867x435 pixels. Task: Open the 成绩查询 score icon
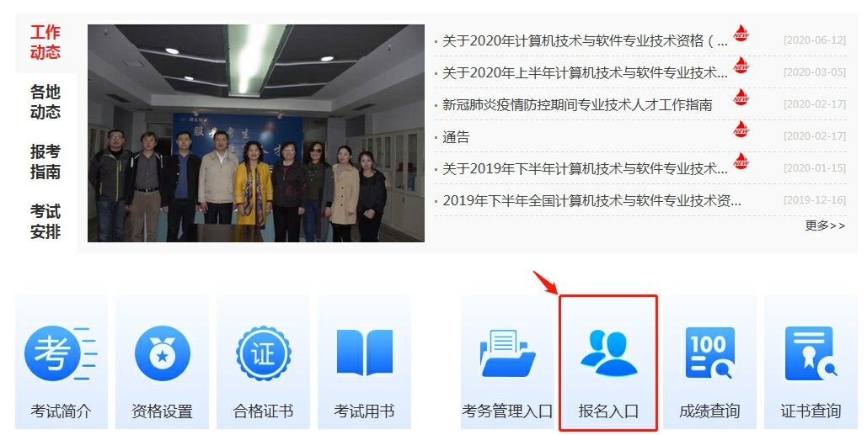(709, 353)
